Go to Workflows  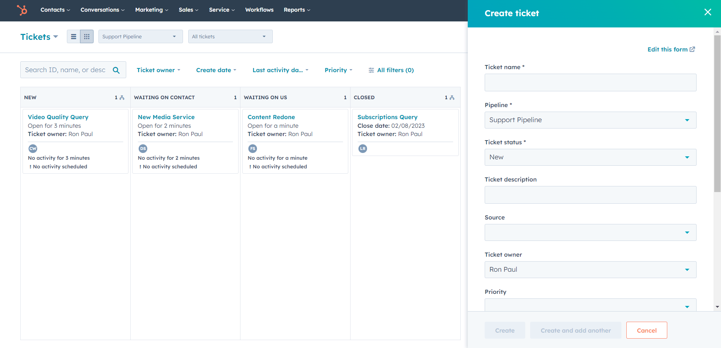[x=259, y=10]
